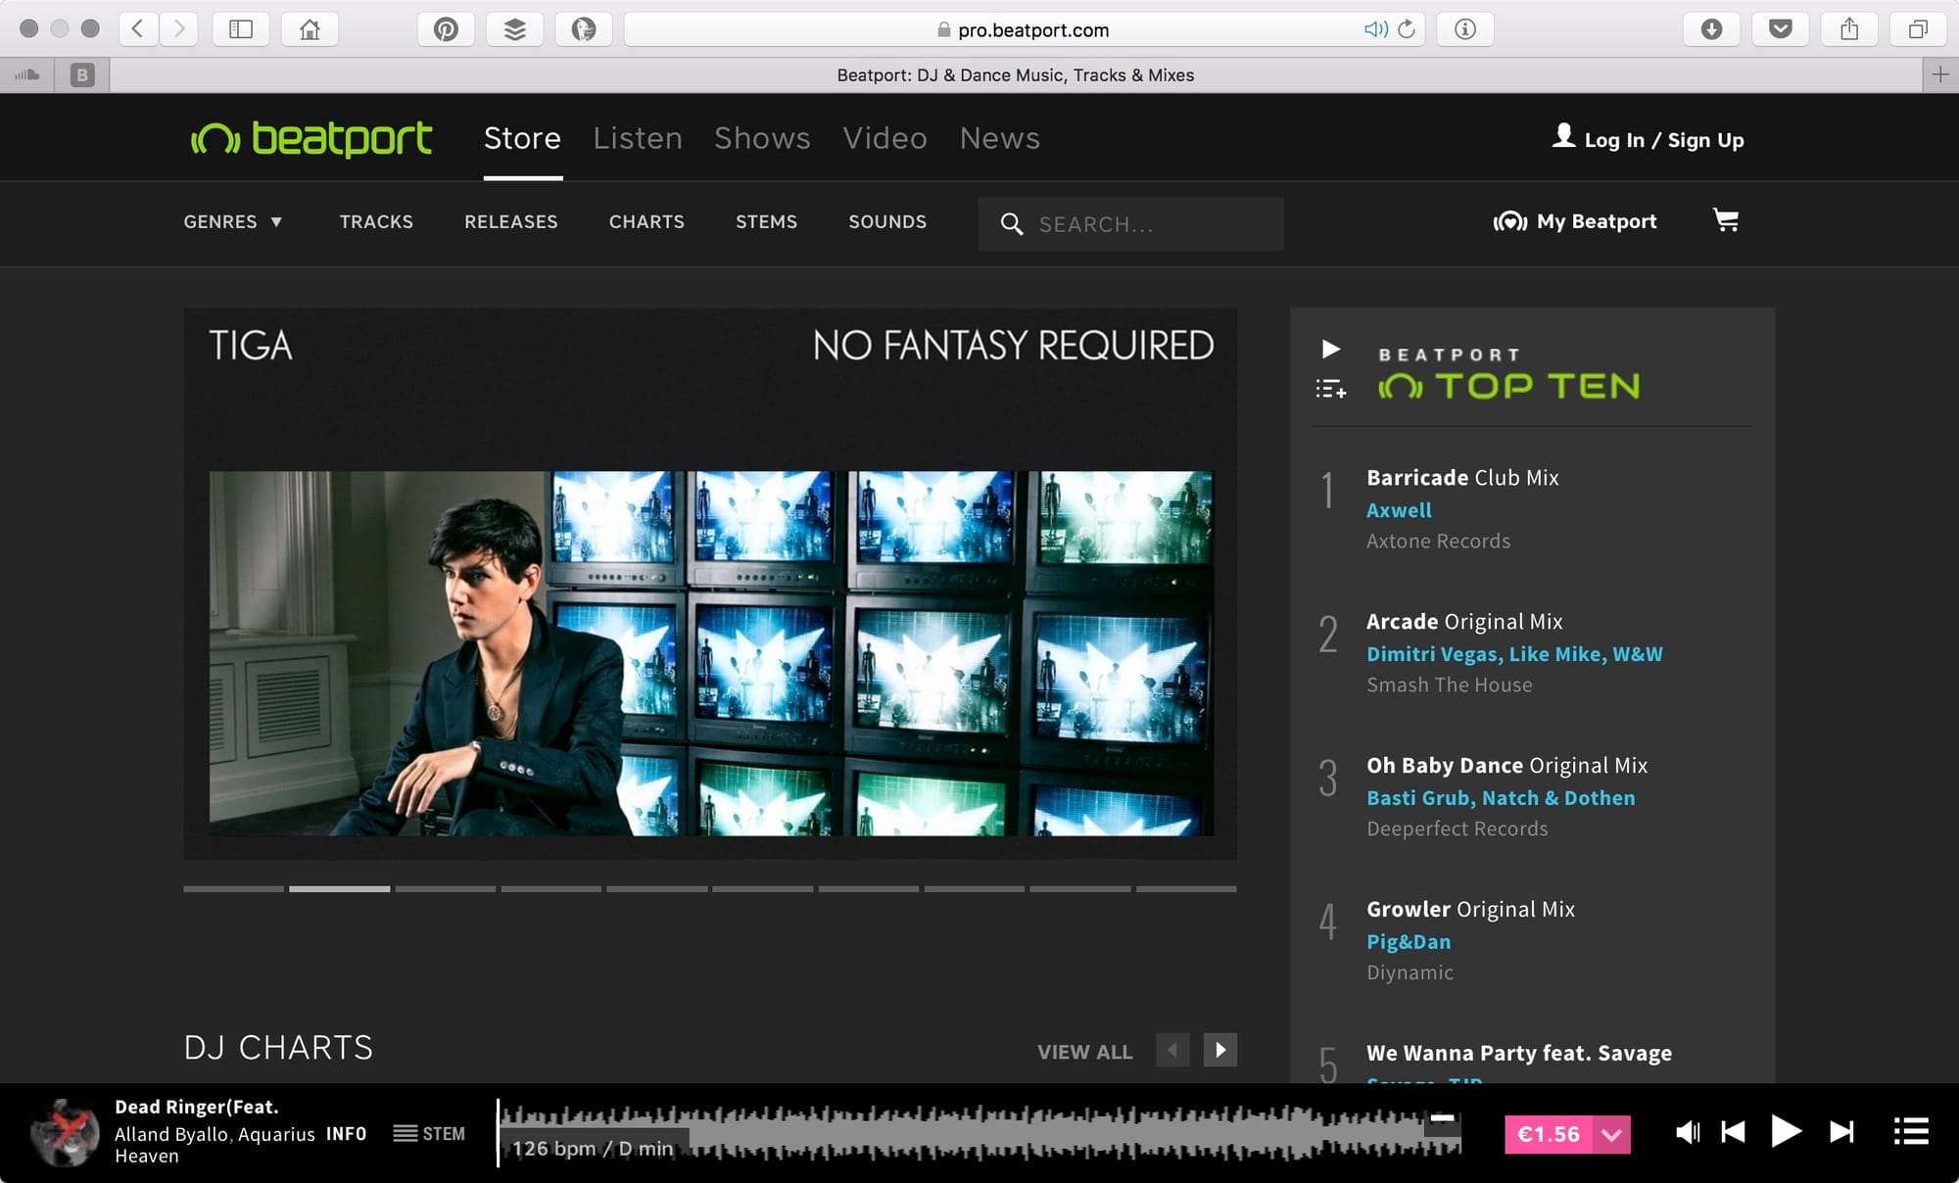Open Axwell artist link
1959x1183 pixels.
pos(1399,510)
